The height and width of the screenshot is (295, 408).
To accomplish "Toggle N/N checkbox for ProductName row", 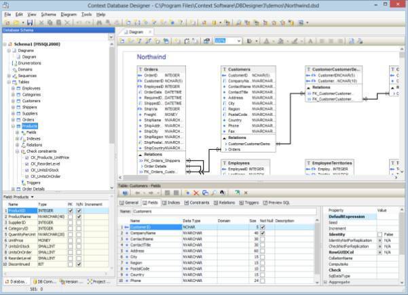I will [x=79, y=216].
